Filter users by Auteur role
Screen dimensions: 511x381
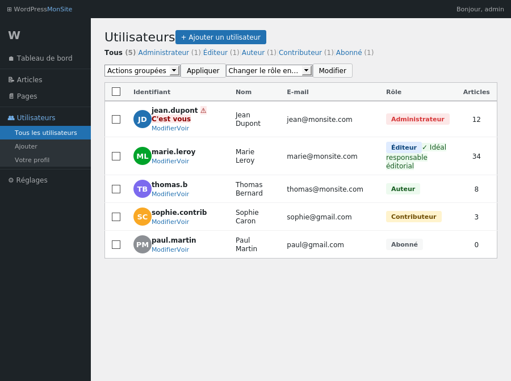coord(253,52)
